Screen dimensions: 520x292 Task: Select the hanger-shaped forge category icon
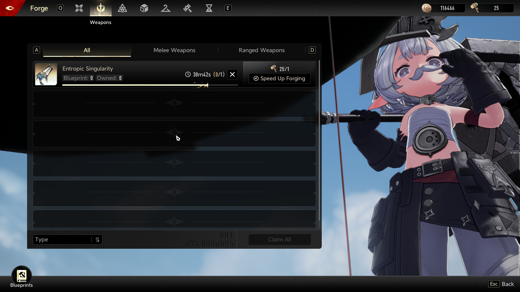pos(165,8)
